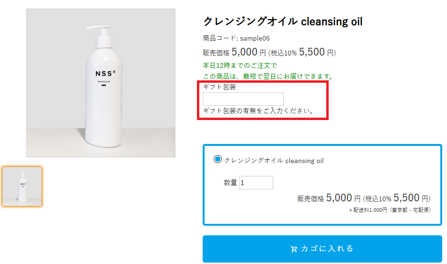The width and height of the screenshot is (447, 264).
Task: Click the 数量 label beside the quantity box
Action: coord(230,183)
